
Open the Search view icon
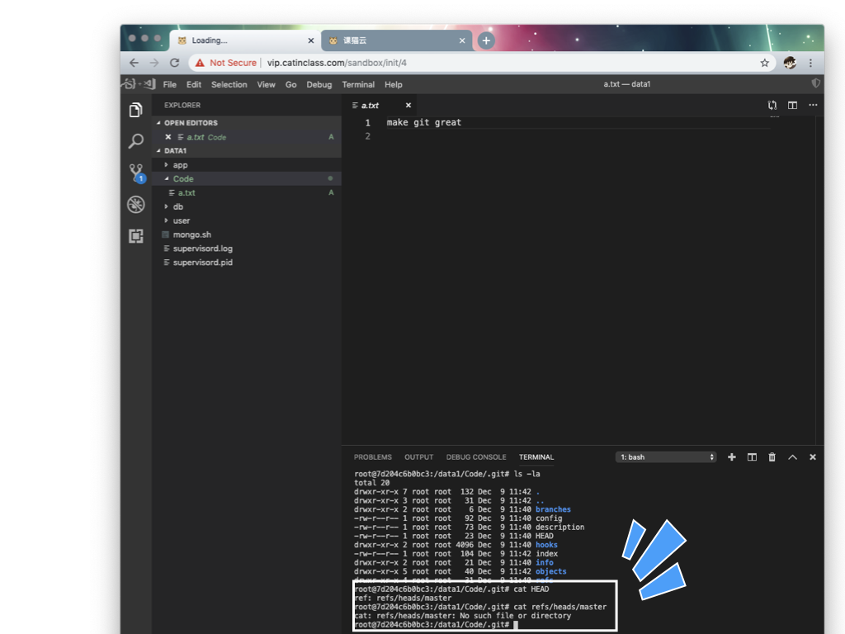click(136, 141)
